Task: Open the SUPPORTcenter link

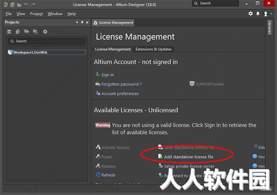Action: pos(210,84)
